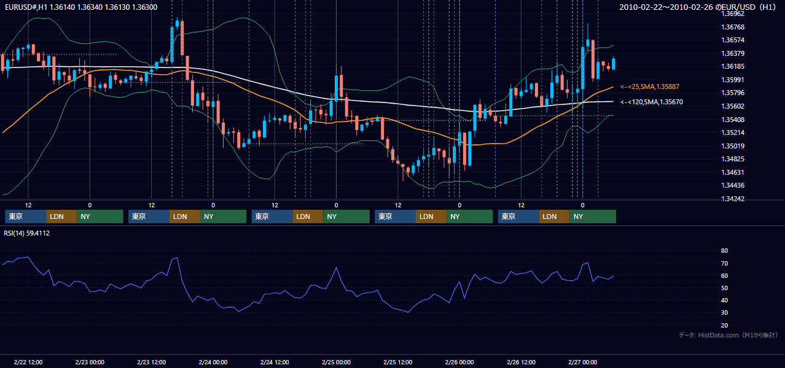Click the 2/25 00:00 date label
The width and height of the screenshot is (785, 368).
point(336,362)
